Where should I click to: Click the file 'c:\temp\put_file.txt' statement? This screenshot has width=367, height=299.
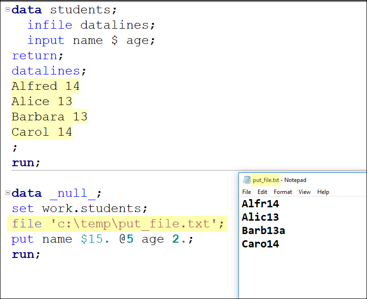118,224
